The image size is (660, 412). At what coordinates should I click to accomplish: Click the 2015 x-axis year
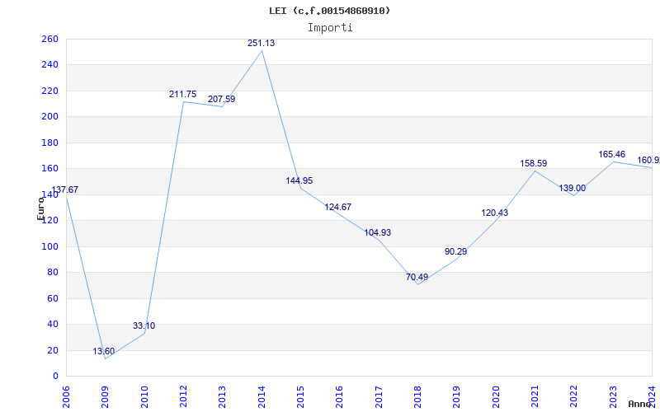point(300,396)
